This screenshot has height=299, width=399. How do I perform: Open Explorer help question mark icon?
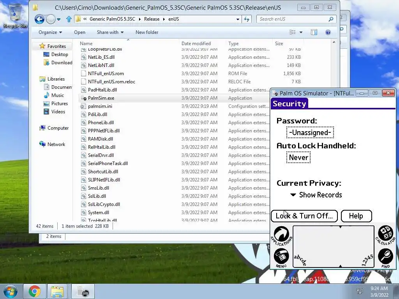pos(328,32)
